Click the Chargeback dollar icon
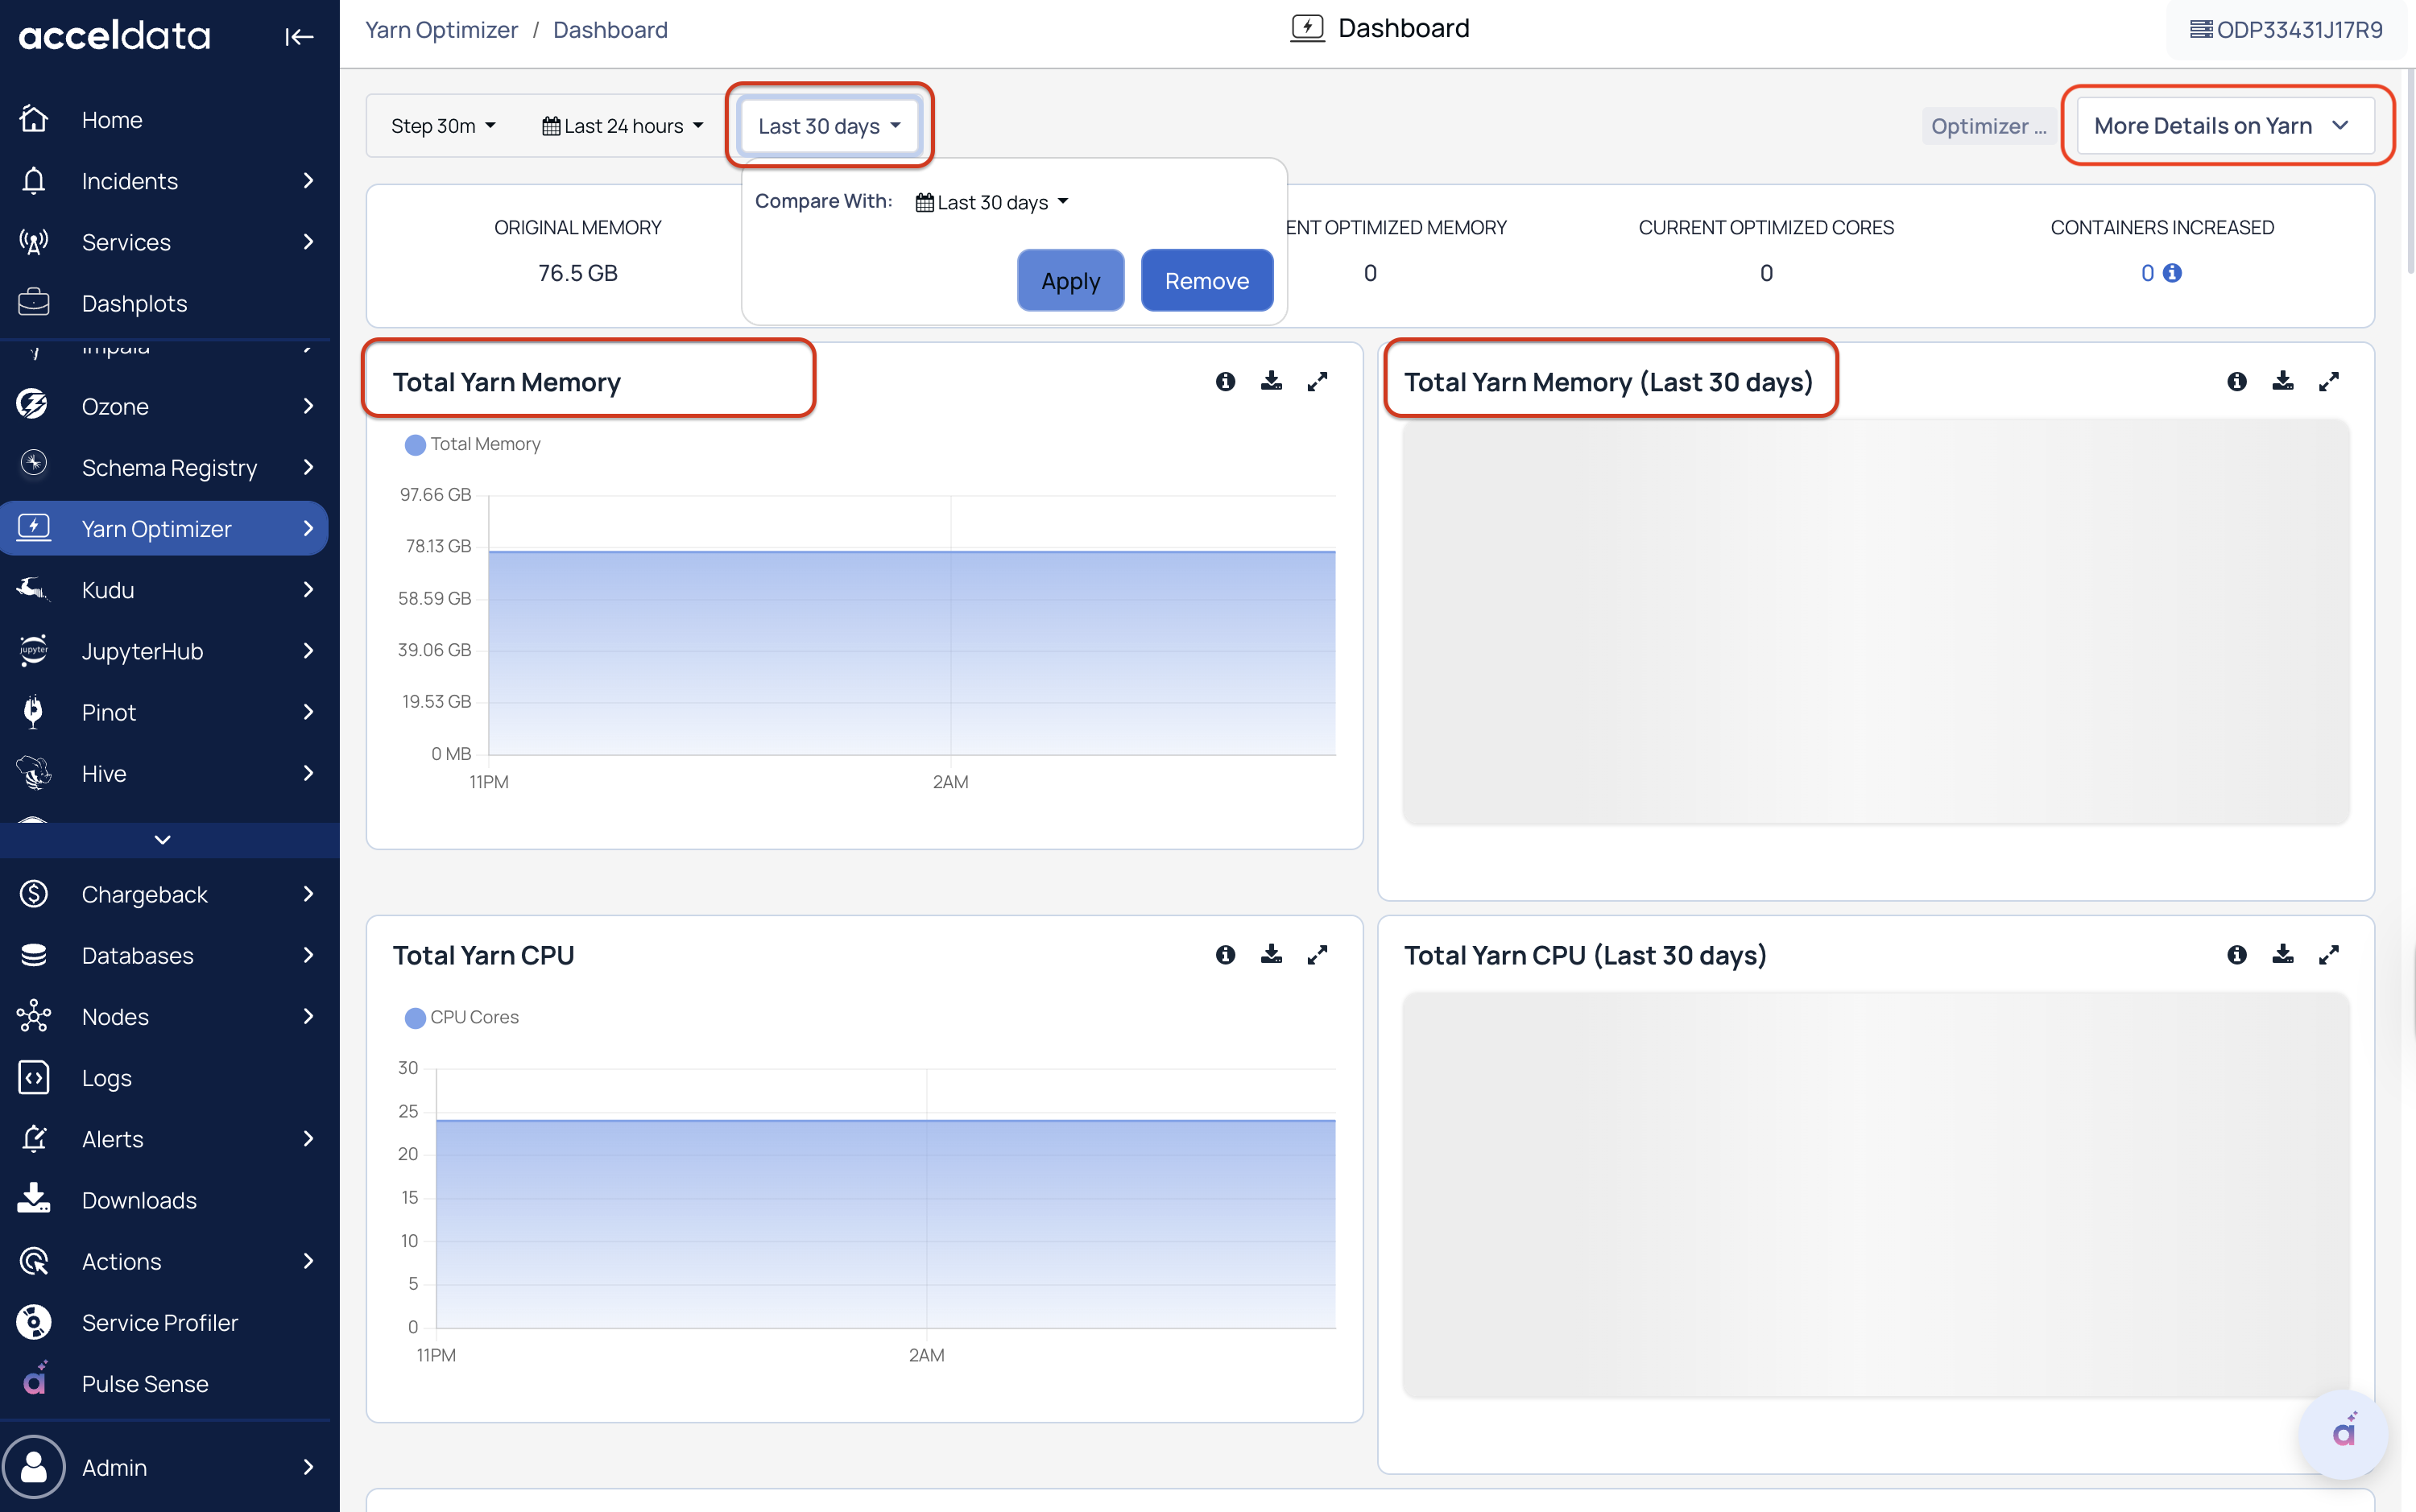The height and width of the screenshot is (1512, 2416). click(34, 894)
